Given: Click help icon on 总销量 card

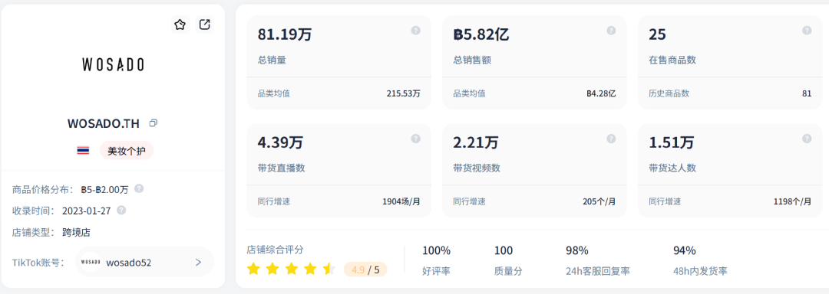Looking at the screenshot, I should (415, 31).
